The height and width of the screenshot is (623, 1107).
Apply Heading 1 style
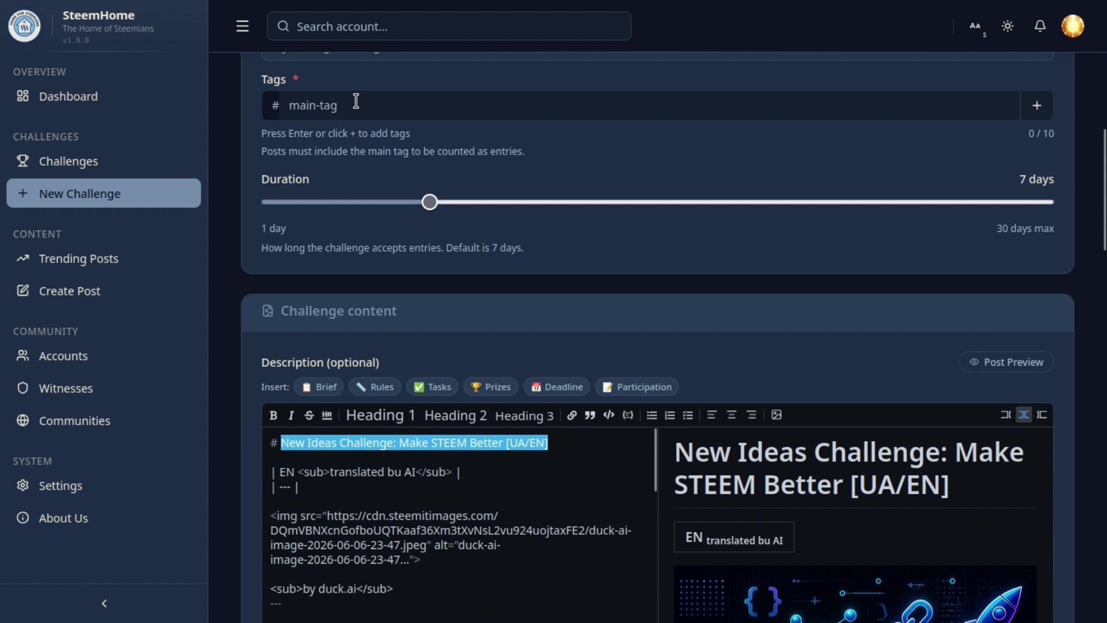click(x=381, y=415)
